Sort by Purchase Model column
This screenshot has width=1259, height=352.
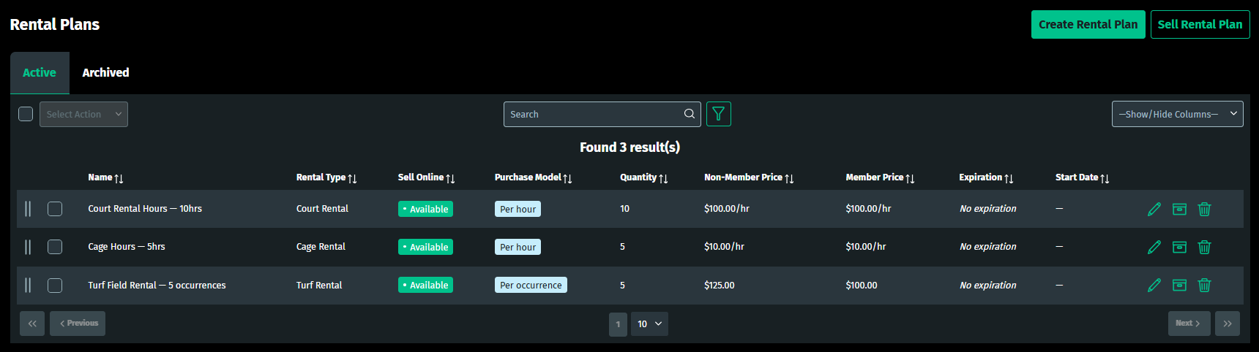567,178
